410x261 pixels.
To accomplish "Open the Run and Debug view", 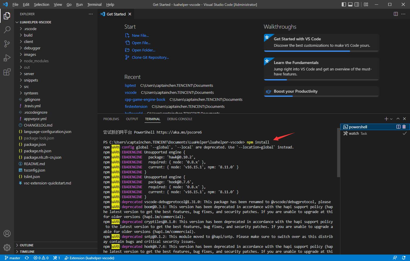I will (7, 58).
